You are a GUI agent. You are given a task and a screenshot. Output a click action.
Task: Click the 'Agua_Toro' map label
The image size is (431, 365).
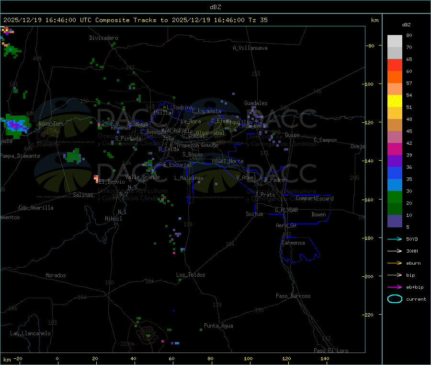(x=51, y=124)
